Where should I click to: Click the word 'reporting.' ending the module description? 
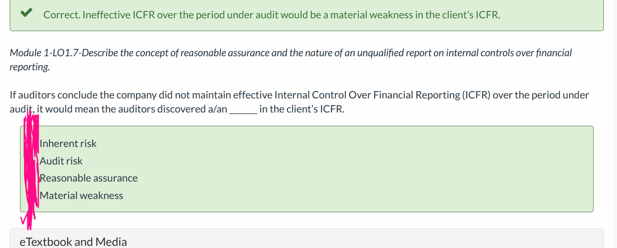pyautogui.click(x=29, y=67)
